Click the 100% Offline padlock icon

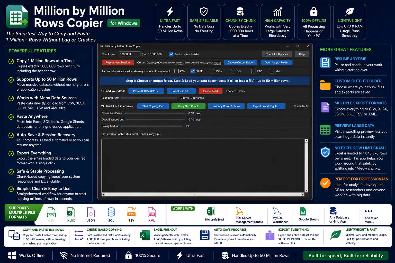point(314,12)
